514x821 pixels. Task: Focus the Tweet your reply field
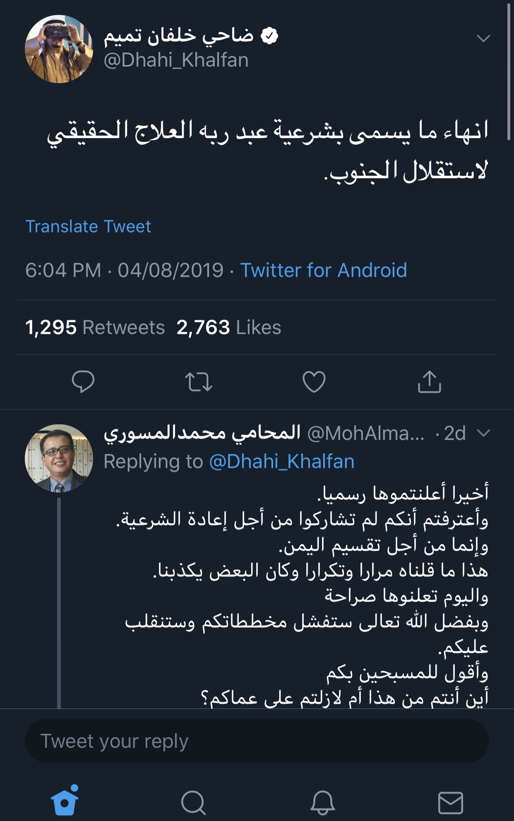[257, 741]
